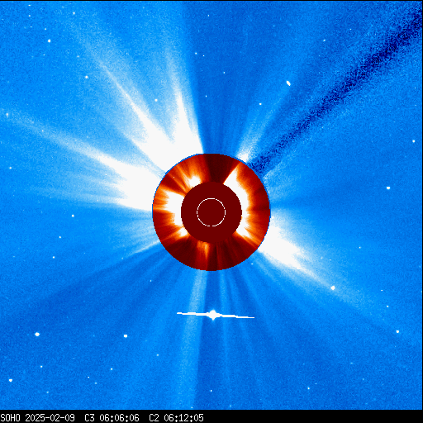Select the 2025-02-09 date text
Screen dimensions: 423x423
(50, 418)
